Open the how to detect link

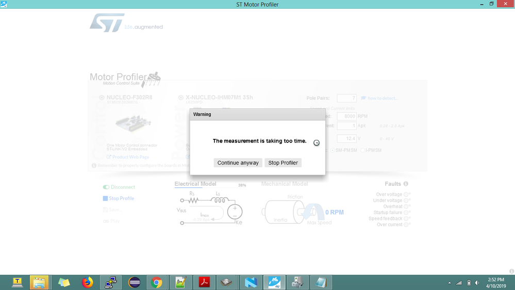pyautogui.click(x=379, y=98)
